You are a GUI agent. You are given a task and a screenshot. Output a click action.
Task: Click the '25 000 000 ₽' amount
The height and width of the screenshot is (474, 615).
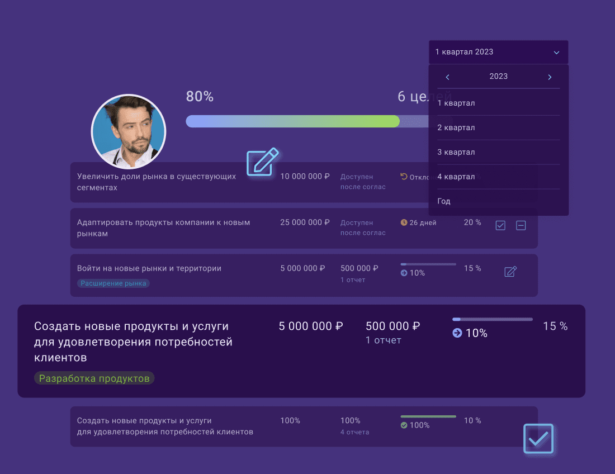pos(305,222)
